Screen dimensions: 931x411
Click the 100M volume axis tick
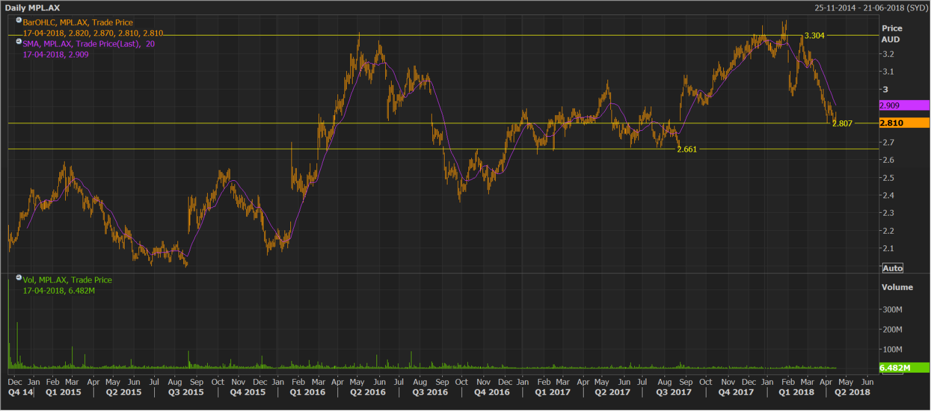[x=893, y=349]
